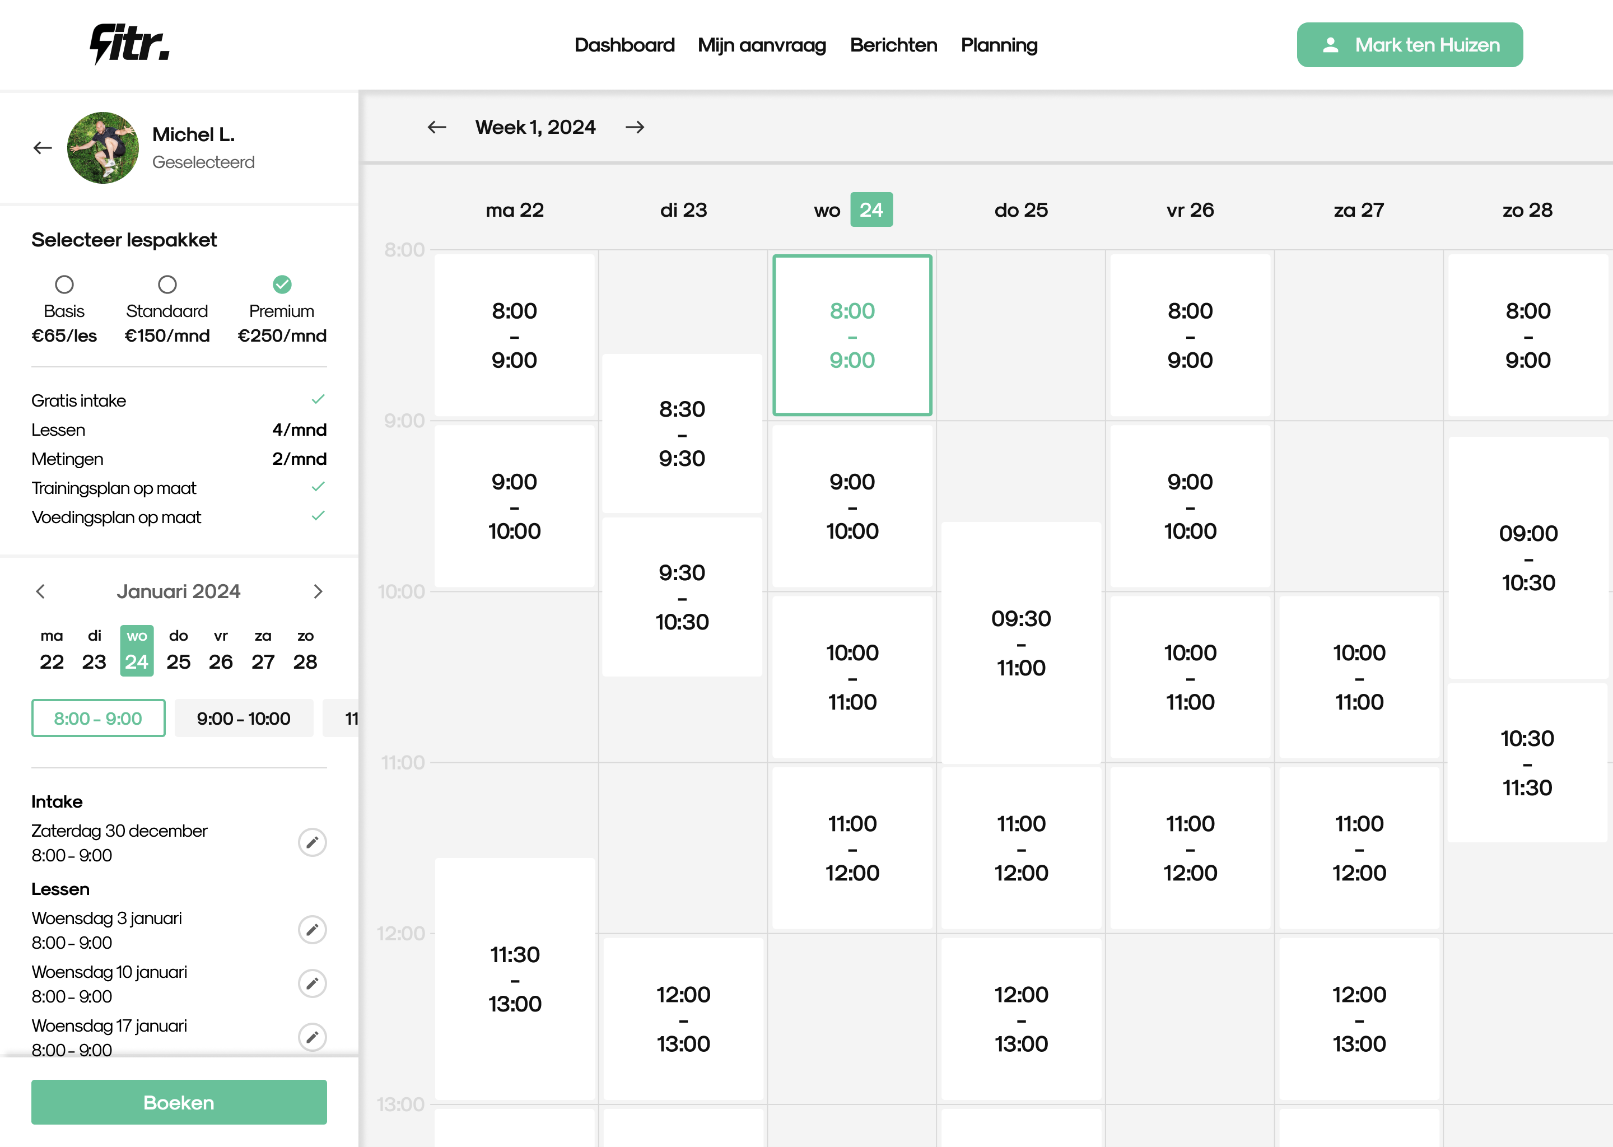Select Monday 22 slot 8:00 – 9:00
The image size is (1613, 1147).
[x=514, y=335]
